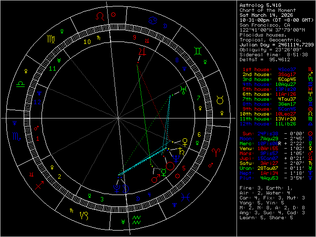The height and width of the screenshot is (237, 316).
Task: Select the "Julian Day = 2461114.7299" line
Action: coord(276,45)
